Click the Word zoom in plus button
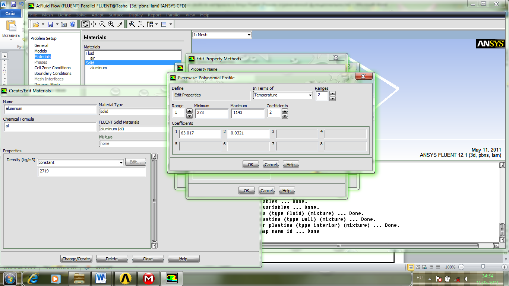509x286 pixels. pyautogui.click(x=505, y=267)
